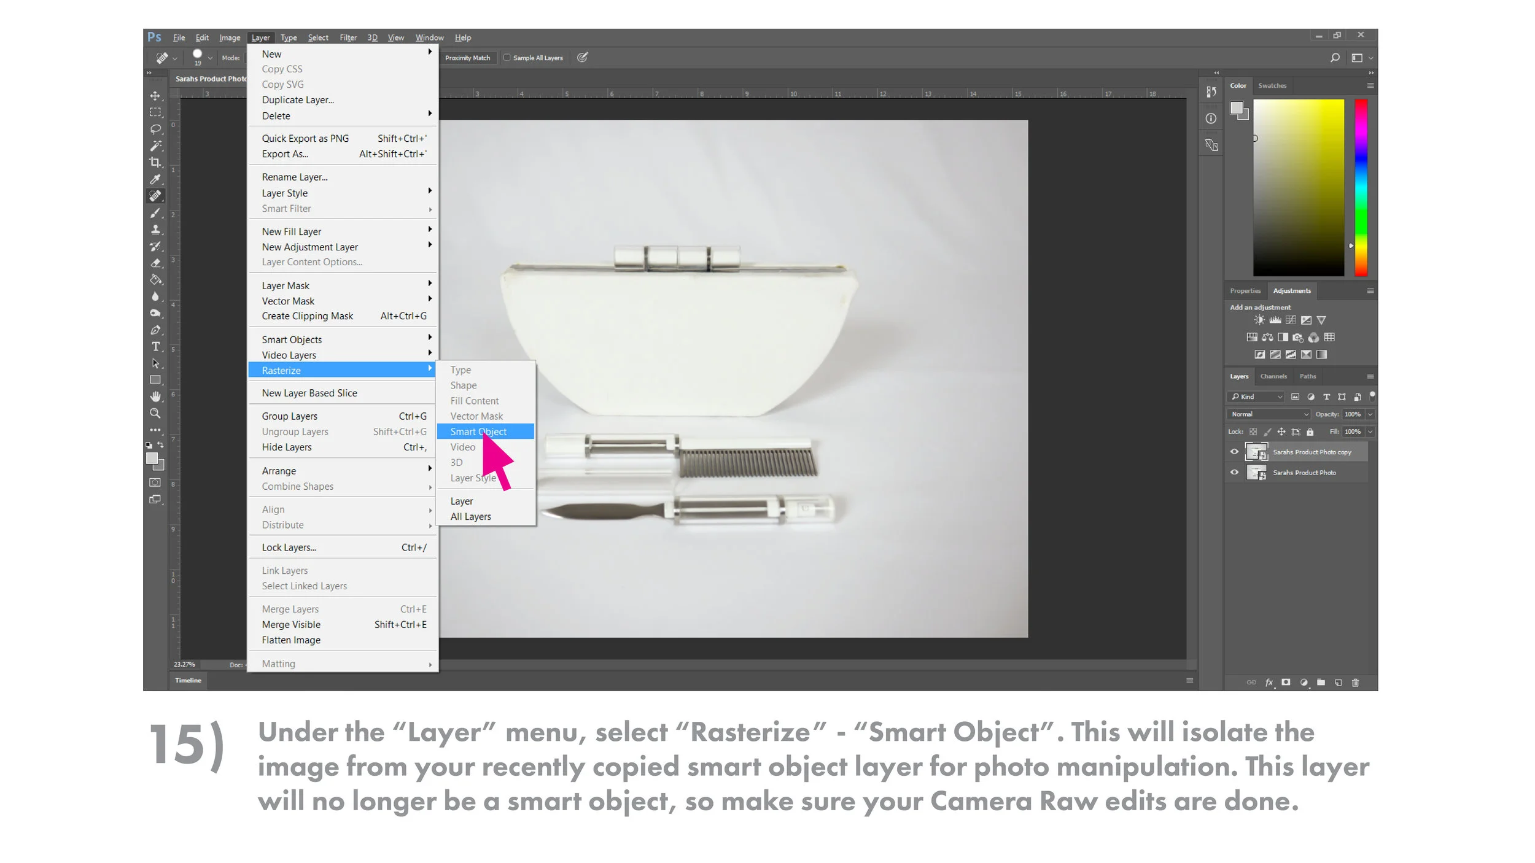Select the Spot Healing Brush tool

(x=155, y=196)
